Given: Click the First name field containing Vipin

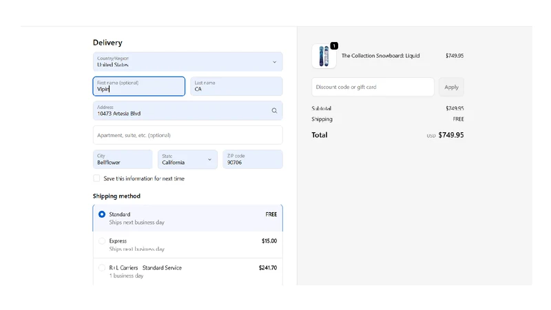Looking at the screenshot, I should coord(139,86).
